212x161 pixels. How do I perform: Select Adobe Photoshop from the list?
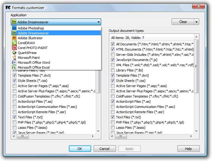click(56, 28)
